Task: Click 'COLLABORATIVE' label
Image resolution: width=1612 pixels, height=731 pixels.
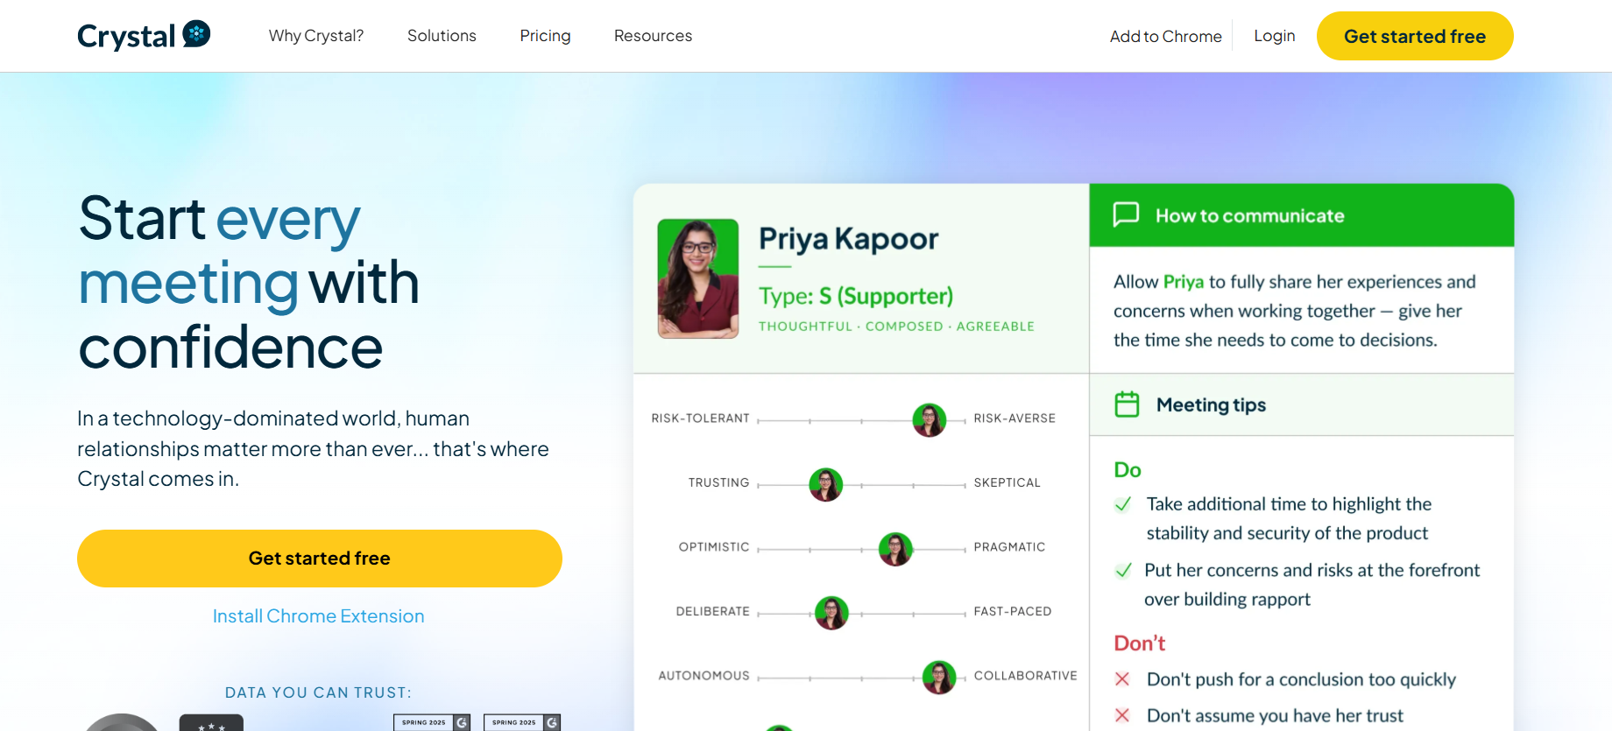Action: coord(1025,676)
